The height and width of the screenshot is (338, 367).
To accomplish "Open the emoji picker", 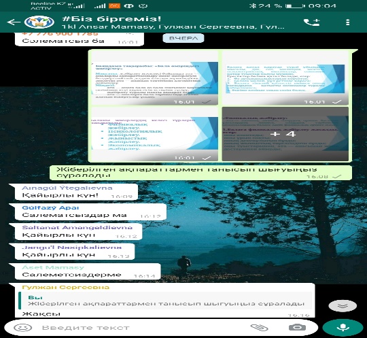I will pyautogui.click(x=22, y=328).
